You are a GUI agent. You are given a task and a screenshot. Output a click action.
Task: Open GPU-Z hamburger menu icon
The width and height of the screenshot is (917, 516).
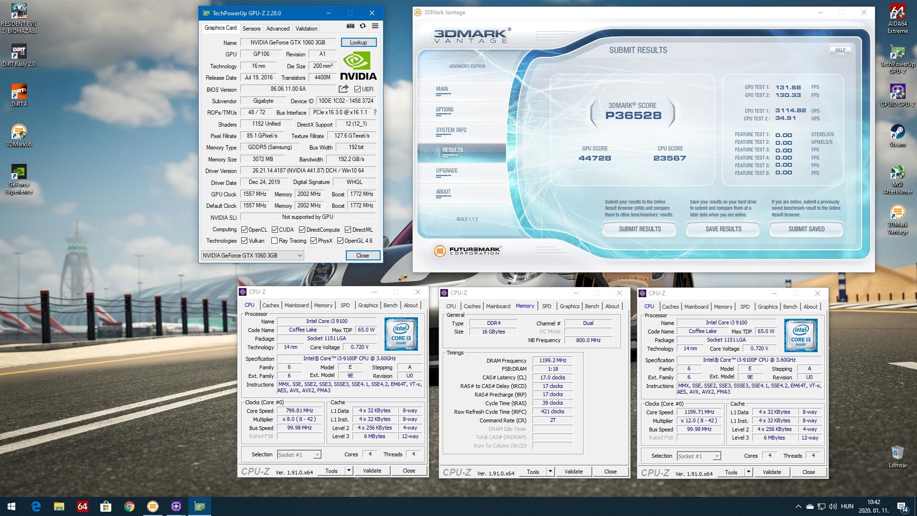pos(375,26)
